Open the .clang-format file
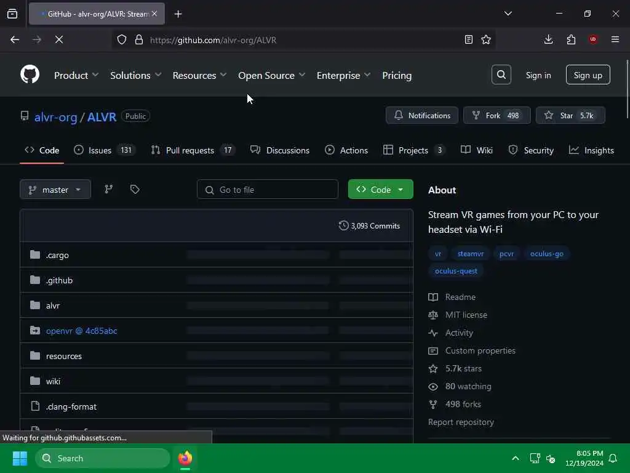This screenshot has height=473, width=630. (71, 406)
